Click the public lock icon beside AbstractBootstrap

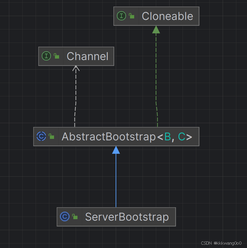point(51,136)
